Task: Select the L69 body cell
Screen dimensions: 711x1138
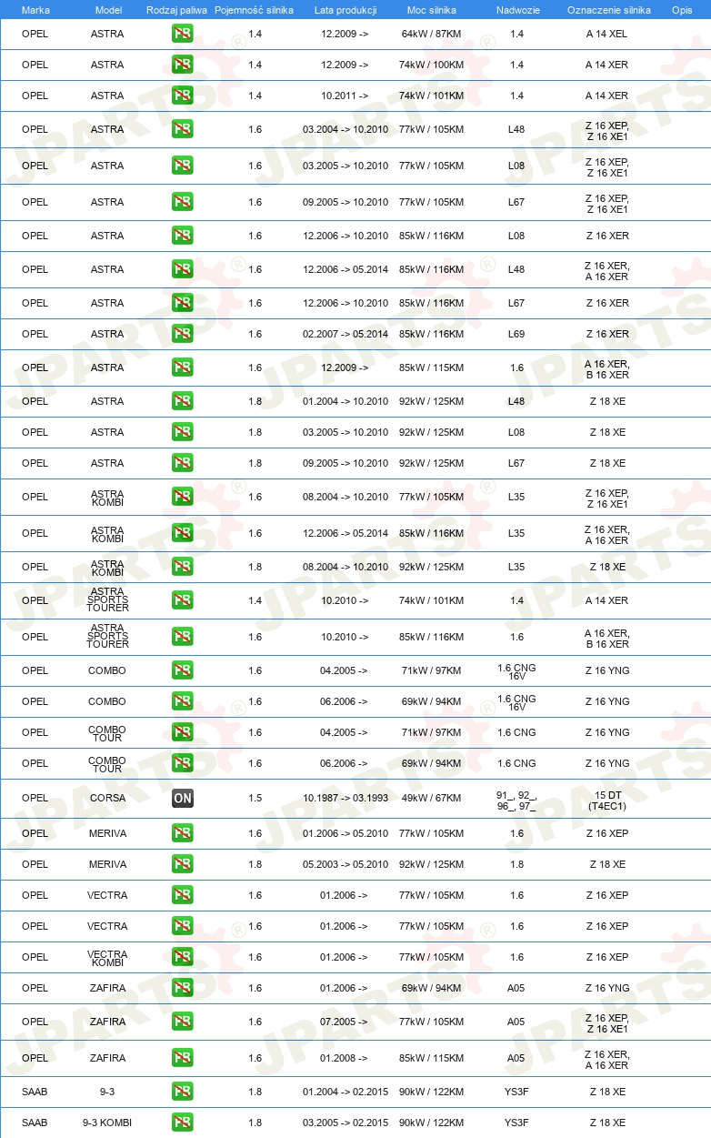Action: tap(516, 334)
